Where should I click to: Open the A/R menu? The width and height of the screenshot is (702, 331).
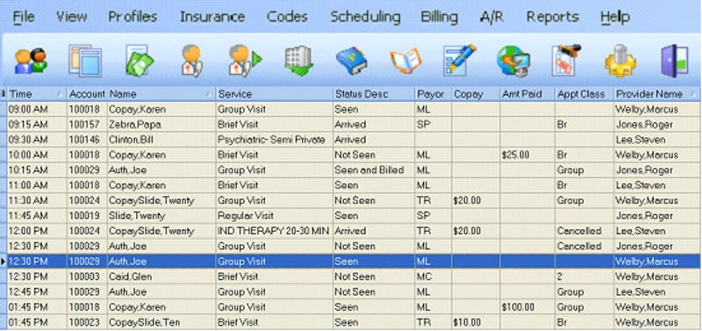pos(491,18)
